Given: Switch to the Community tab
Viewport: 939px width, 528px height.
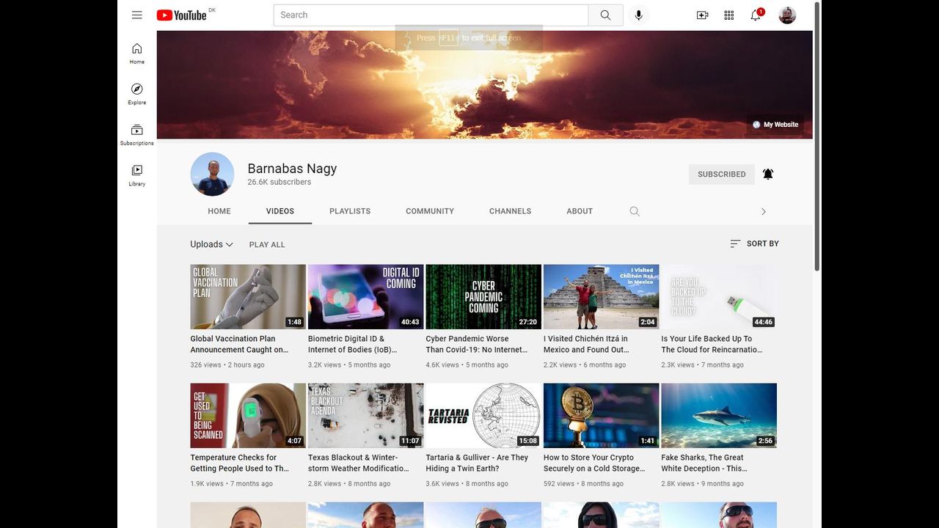Looking at the screenshot, I should [x=430, y=211].
